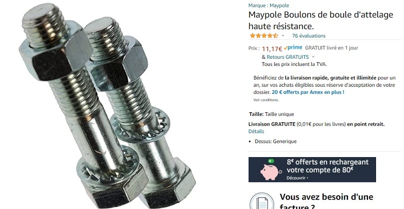Image resolution: width=404 pixels, height=209 pixels.
Task: Click the 8€ offerts en rechargeant banner
Action: [x=312, y=170]
